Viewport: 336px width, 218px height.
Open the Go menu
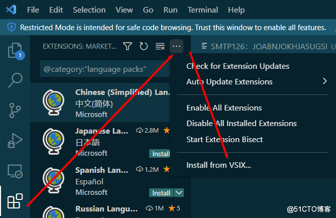point(148,10)
